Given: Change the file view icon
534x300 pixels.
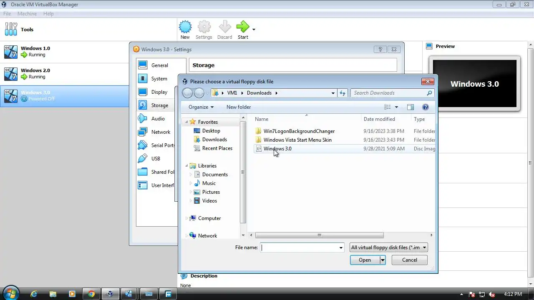Looking at the screenshot, I should coord(387,107).
